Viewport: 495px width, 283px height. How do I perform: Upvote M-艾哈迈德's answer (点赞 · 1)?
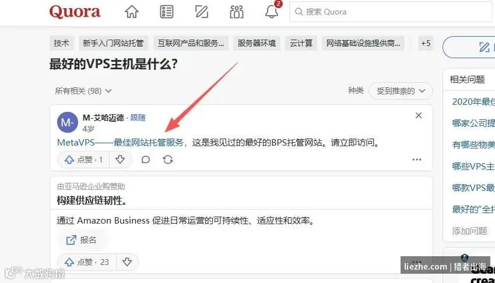point(83,160)
